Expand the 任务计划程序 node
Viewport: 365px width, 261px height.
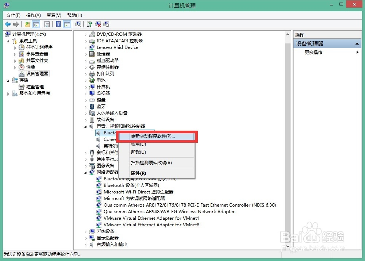coord(15,48)
